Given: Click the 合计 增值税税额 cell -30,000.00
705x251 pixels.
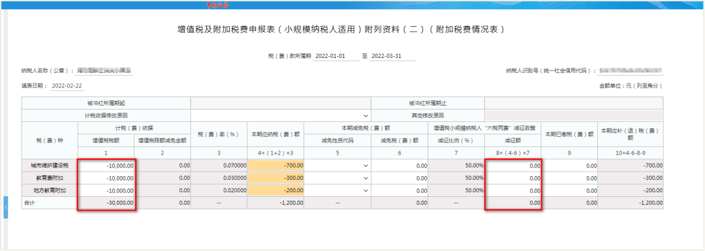Looking at the screenshot, I should (106, 203).
